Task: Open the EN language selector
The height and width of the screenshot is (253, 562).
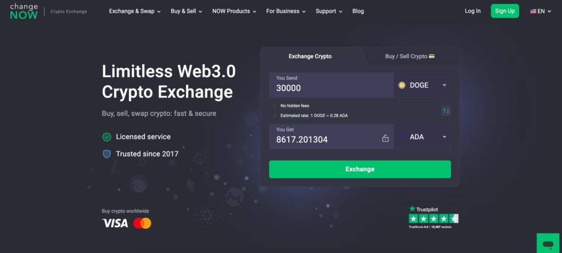Action: [x=541, y=12]
